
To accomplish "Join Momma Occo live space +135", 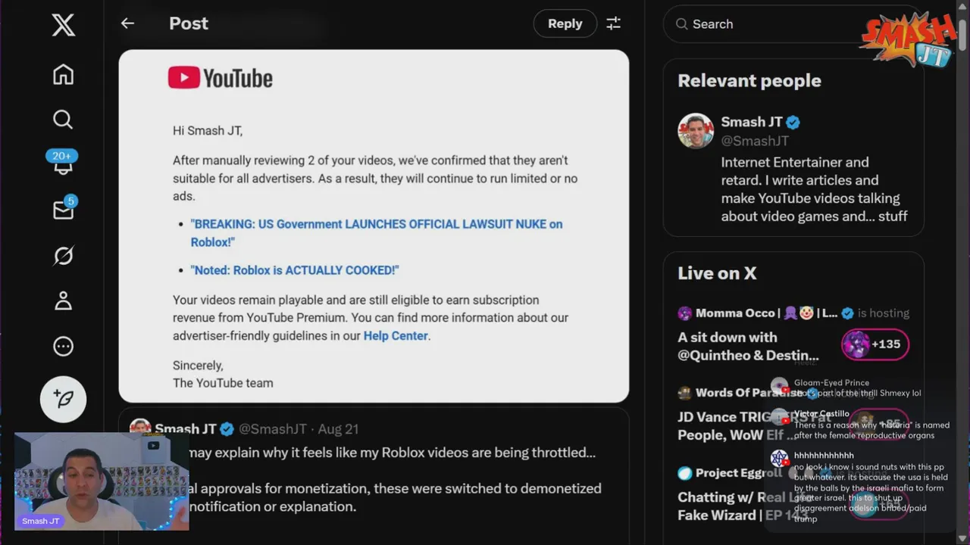I will point(875,344).
